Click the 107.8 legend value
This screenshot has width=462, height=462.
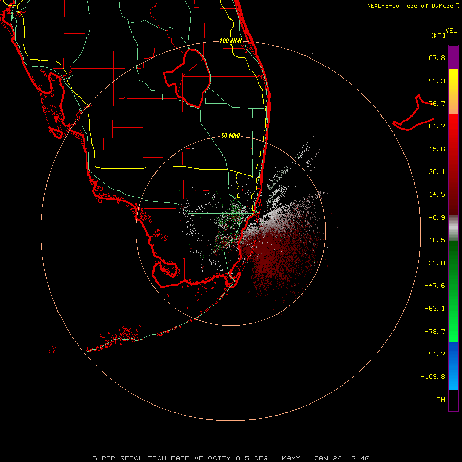(x=435, y=57)
